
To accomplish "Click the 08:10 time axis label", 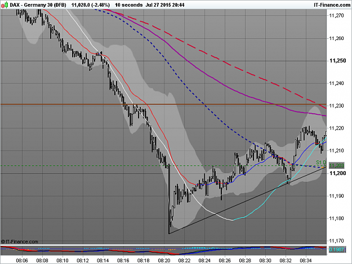I will (x=62, y=261).
